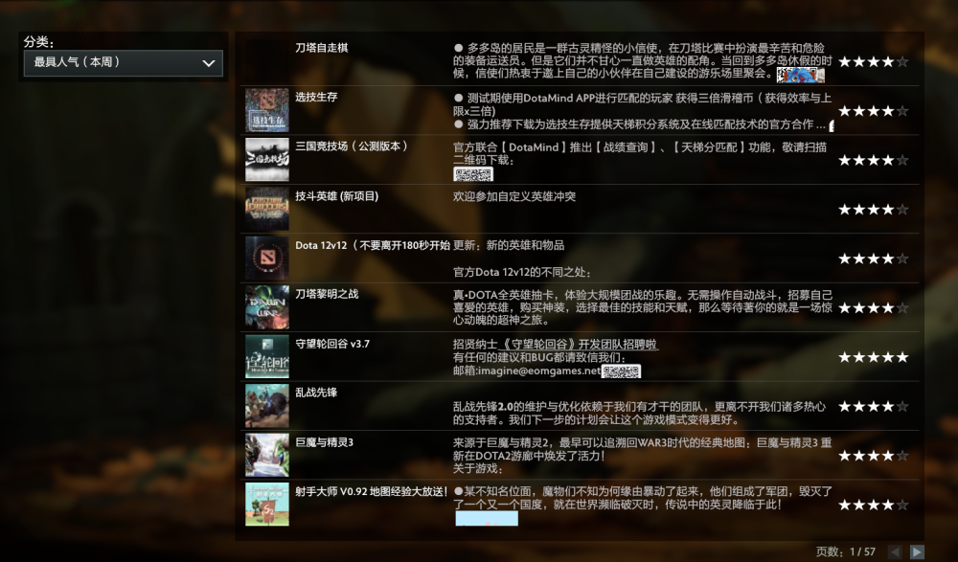Click the email 邮箱:imagine@eomgames.net text
Image resolution: width=958 pixels, height=562 pixels.
point(527,371)
